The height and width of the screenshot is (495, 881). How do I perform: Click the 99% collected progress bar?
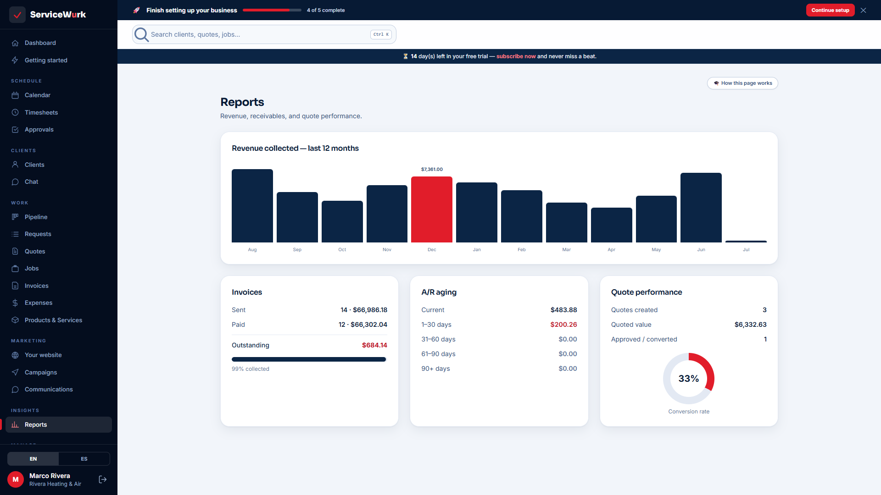[x=309, y=359]
